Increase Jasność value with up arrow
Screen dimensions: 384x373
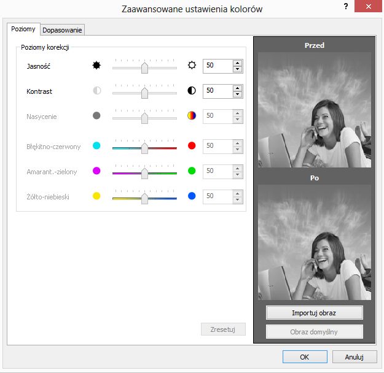click(237, 63)
